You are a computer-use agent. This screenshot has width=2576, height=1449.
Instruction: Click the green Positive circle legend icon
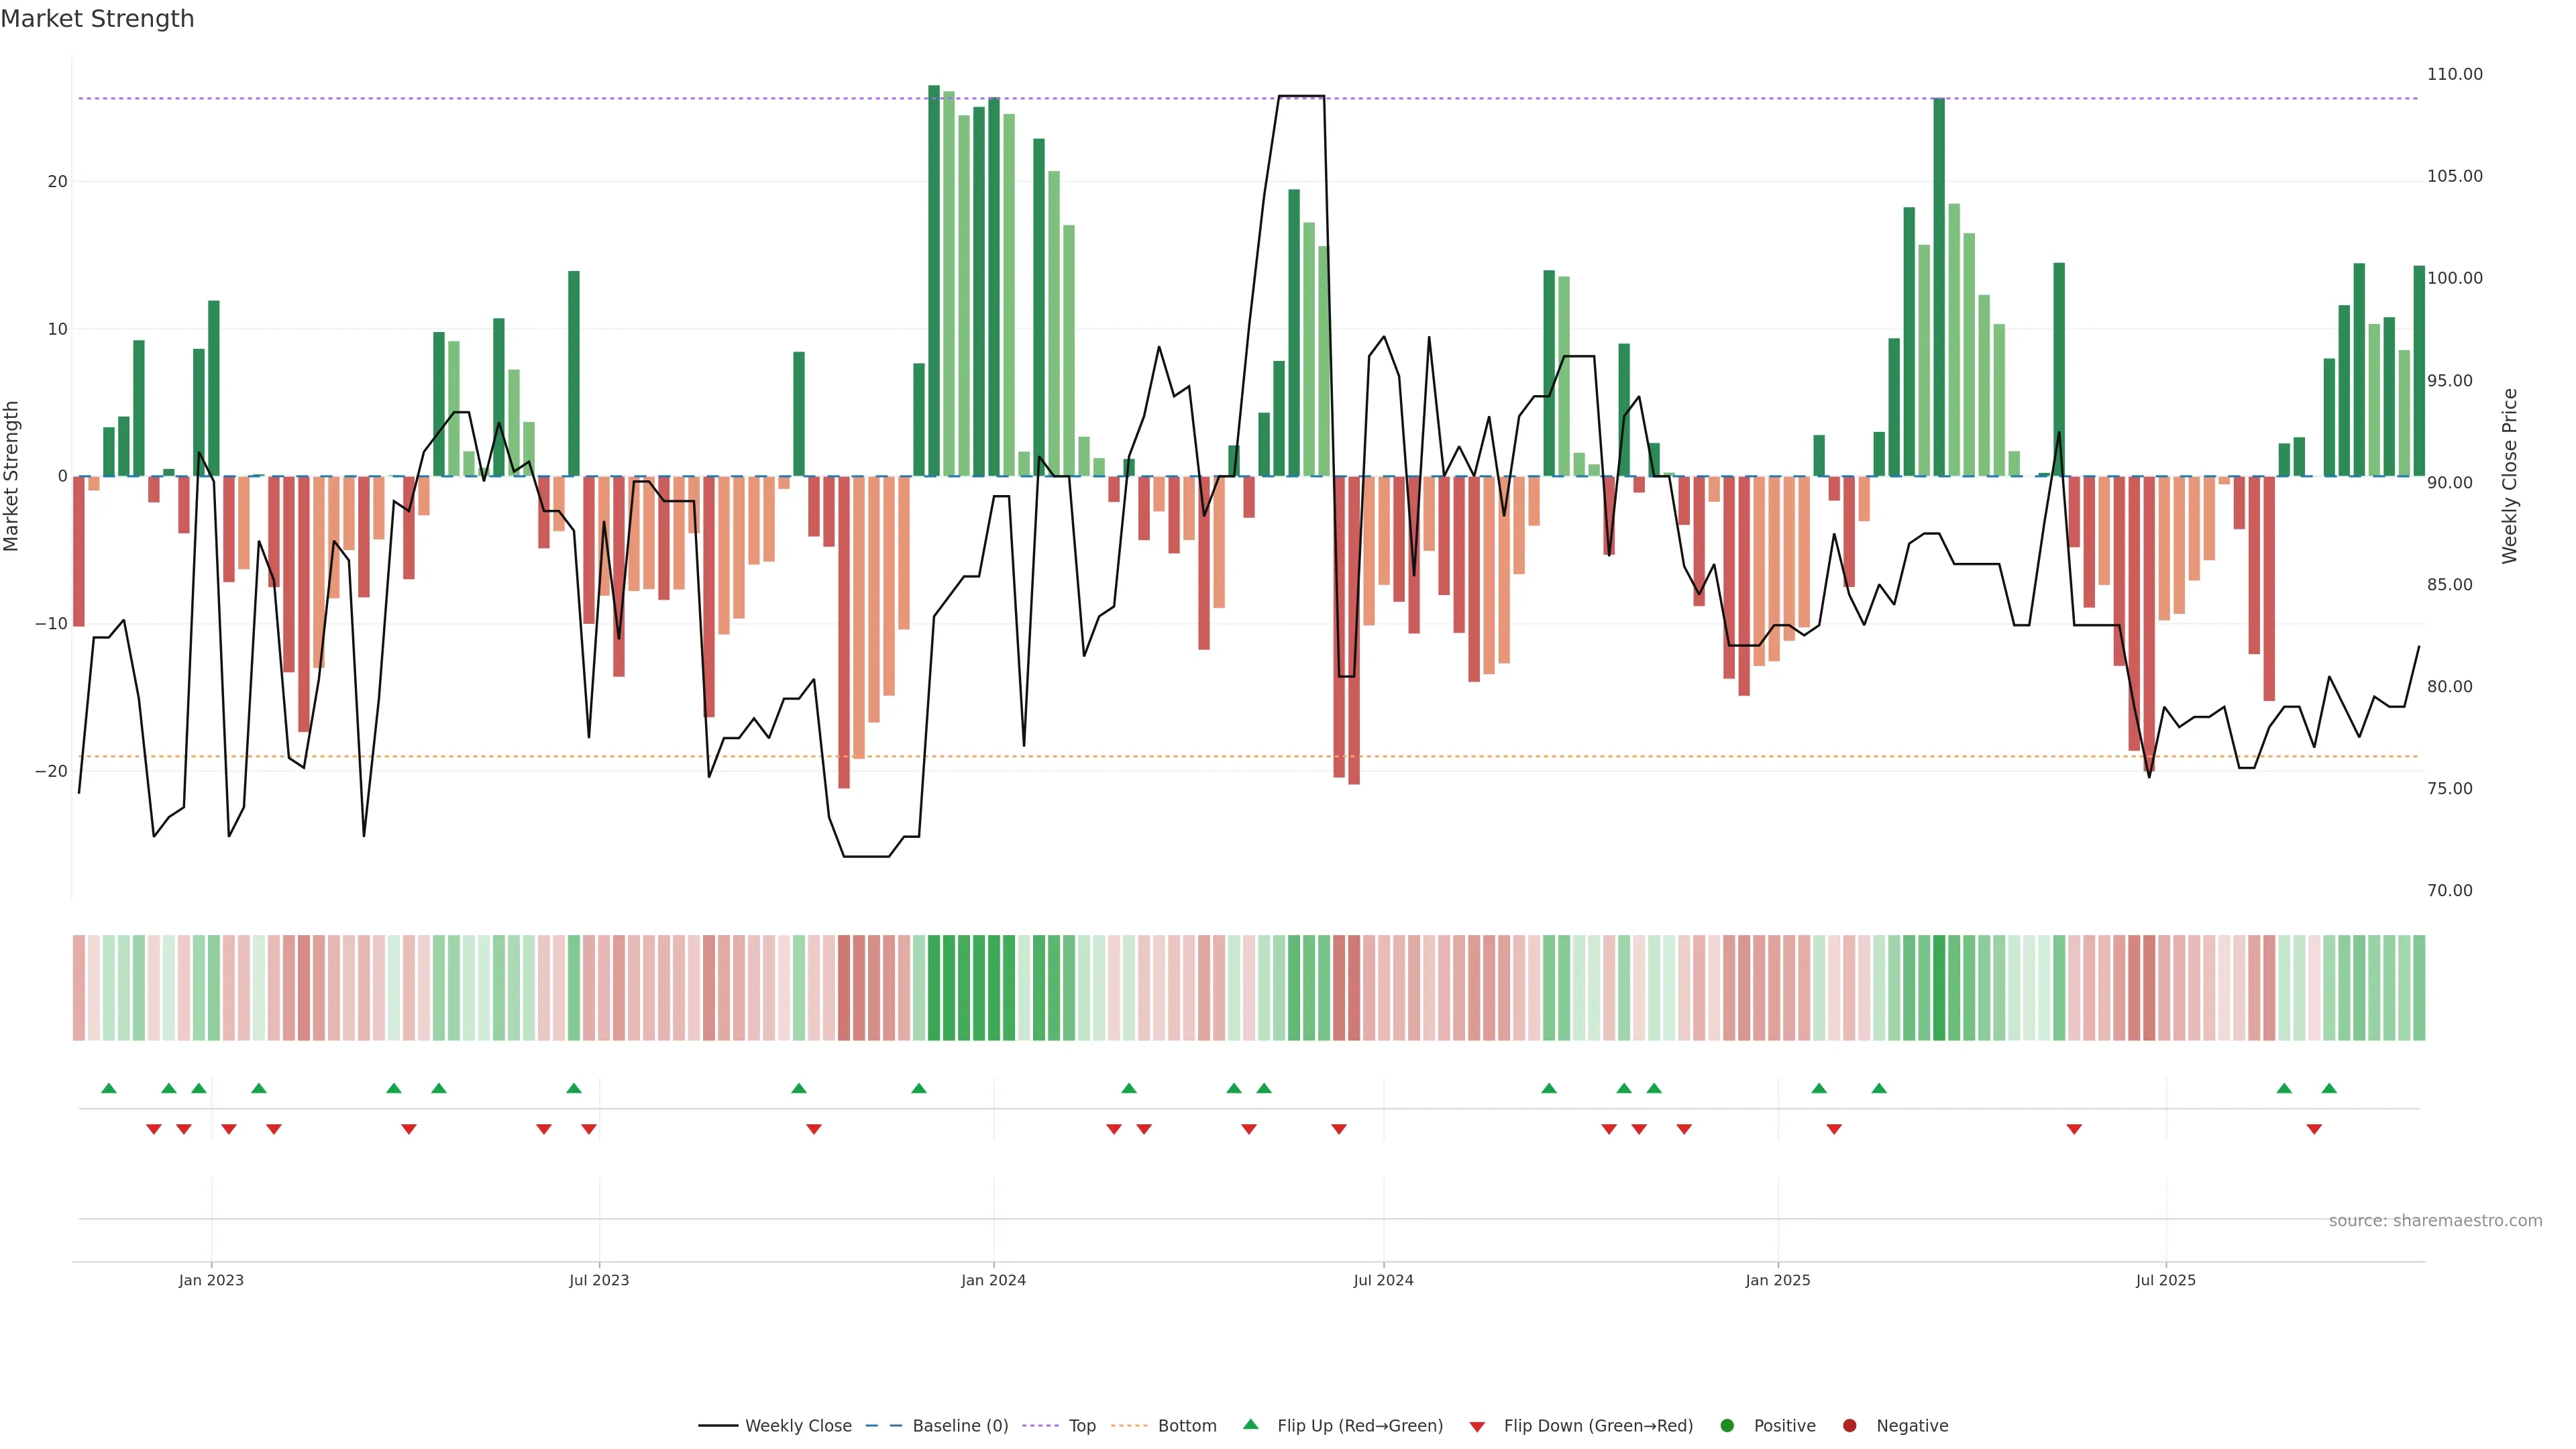[x=1727, y=1425]
